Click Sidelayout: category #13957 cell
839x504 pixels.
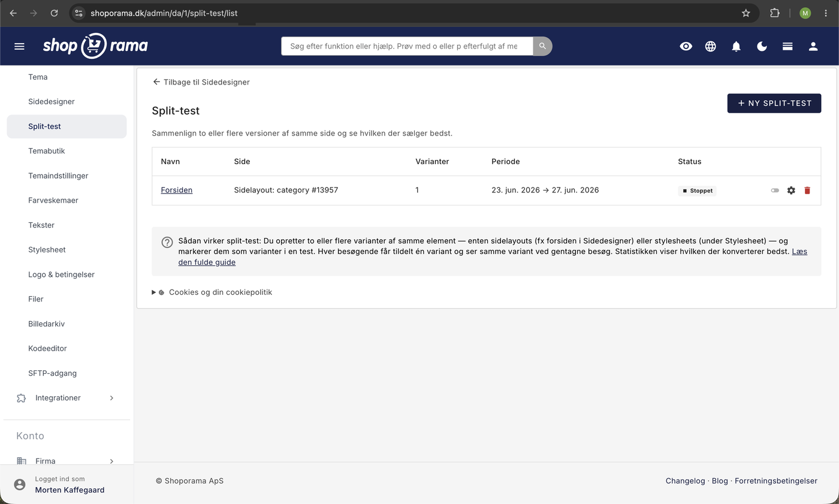click(286, 190)
